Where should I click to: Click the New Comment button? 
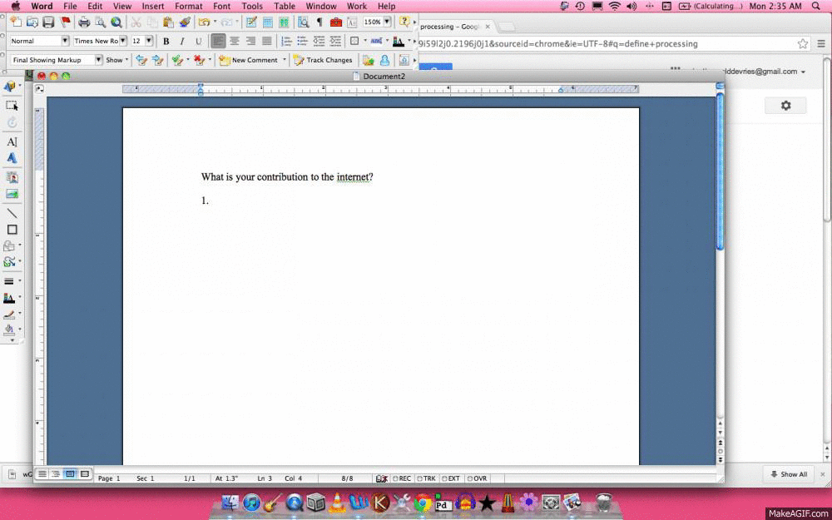point(249,60)
